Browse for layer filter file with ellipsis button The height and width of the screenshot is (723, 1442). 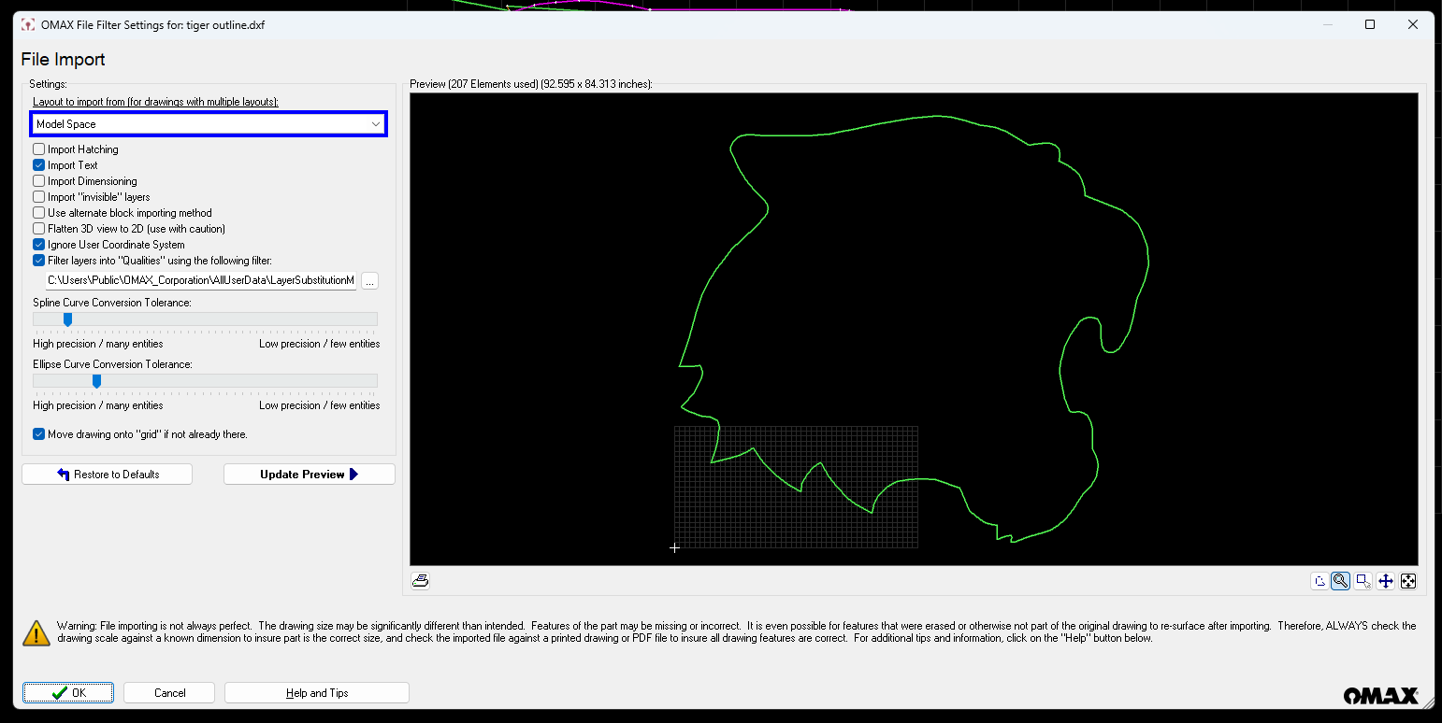click(369, 280)
